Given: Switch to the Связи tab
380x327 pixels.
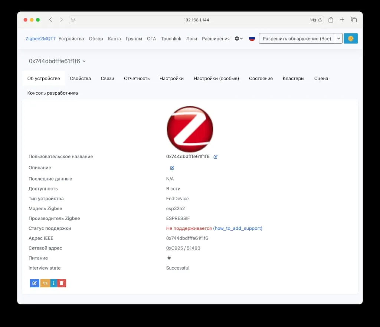Looking at the screenshot, I should click(x=107, y=79).
